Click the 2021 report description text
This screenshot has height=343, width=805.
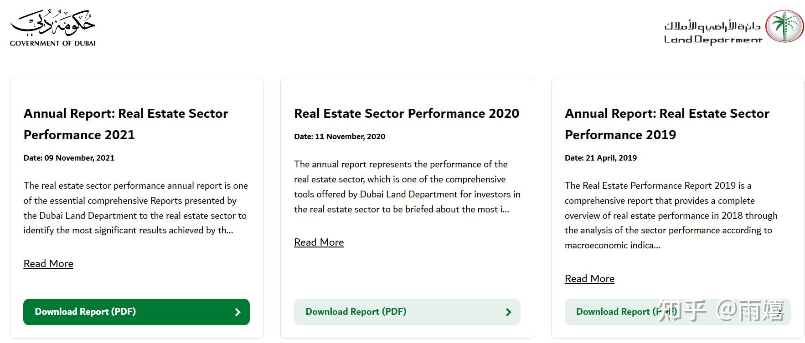[x=136, y=208]
